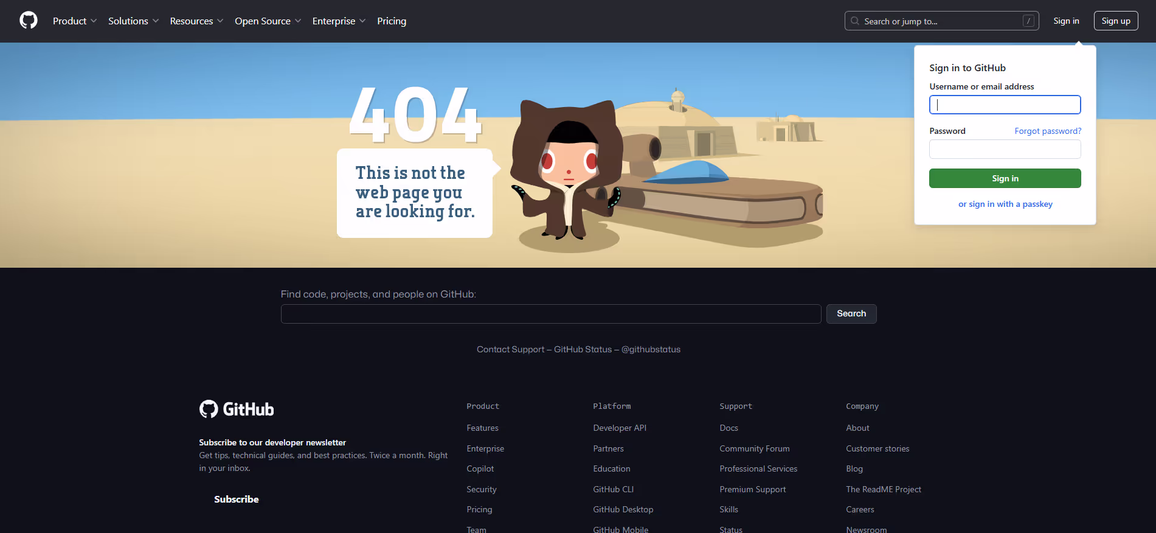
Task: Click the slash shortcut key icon
Action: (x=1028, y=21)
